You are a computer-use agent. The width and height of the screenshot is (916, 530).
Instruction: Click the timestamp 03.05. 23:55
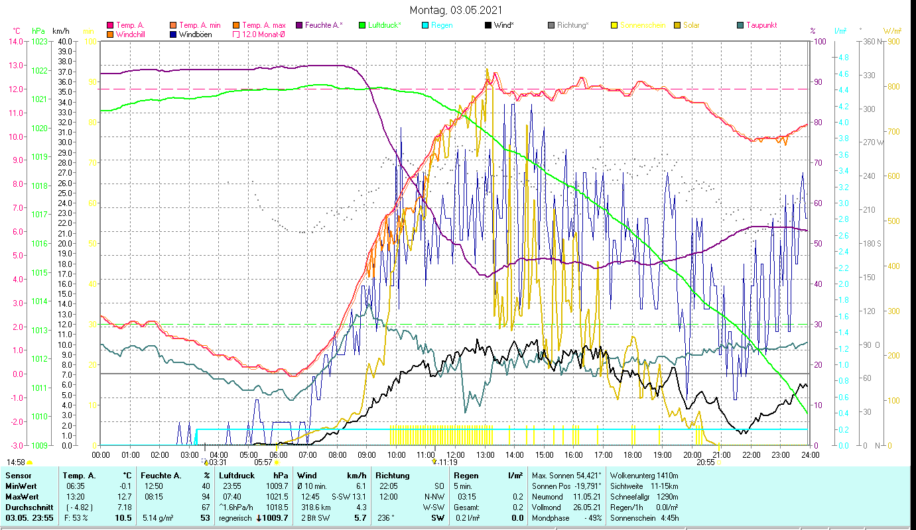(29, 518)
